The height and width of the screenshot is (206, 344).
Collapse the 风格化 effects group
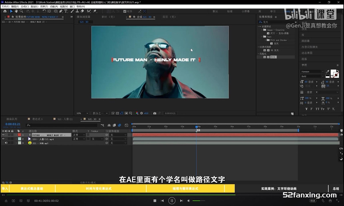(258, 54)
